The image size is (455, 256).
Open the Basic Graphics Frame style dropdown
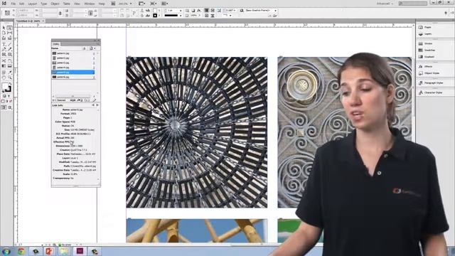[275, 11]
